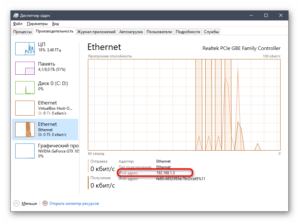Click the IPv4 address value 192.168.1.3
299x222 pixels.
point(165,173)
